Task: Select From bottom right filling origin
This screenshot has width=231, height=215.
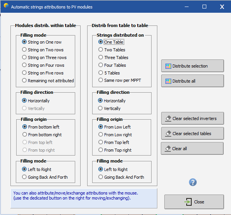Action: pos(42,135)
